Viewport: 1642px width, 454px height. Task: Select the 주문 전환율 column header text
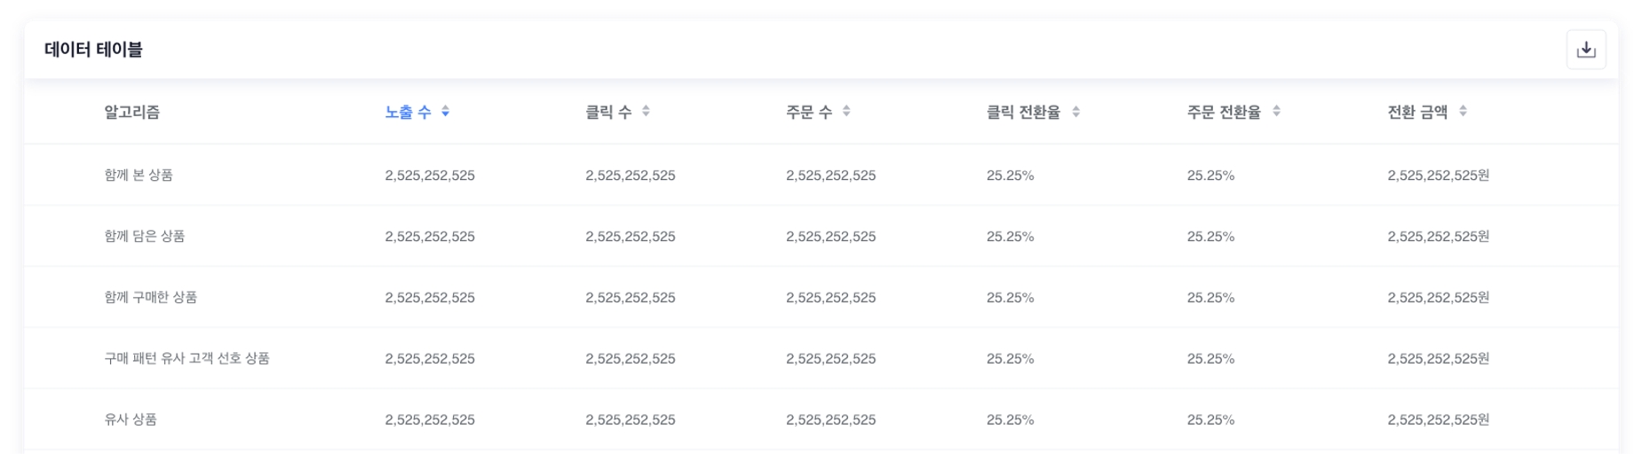(1224, 112)
